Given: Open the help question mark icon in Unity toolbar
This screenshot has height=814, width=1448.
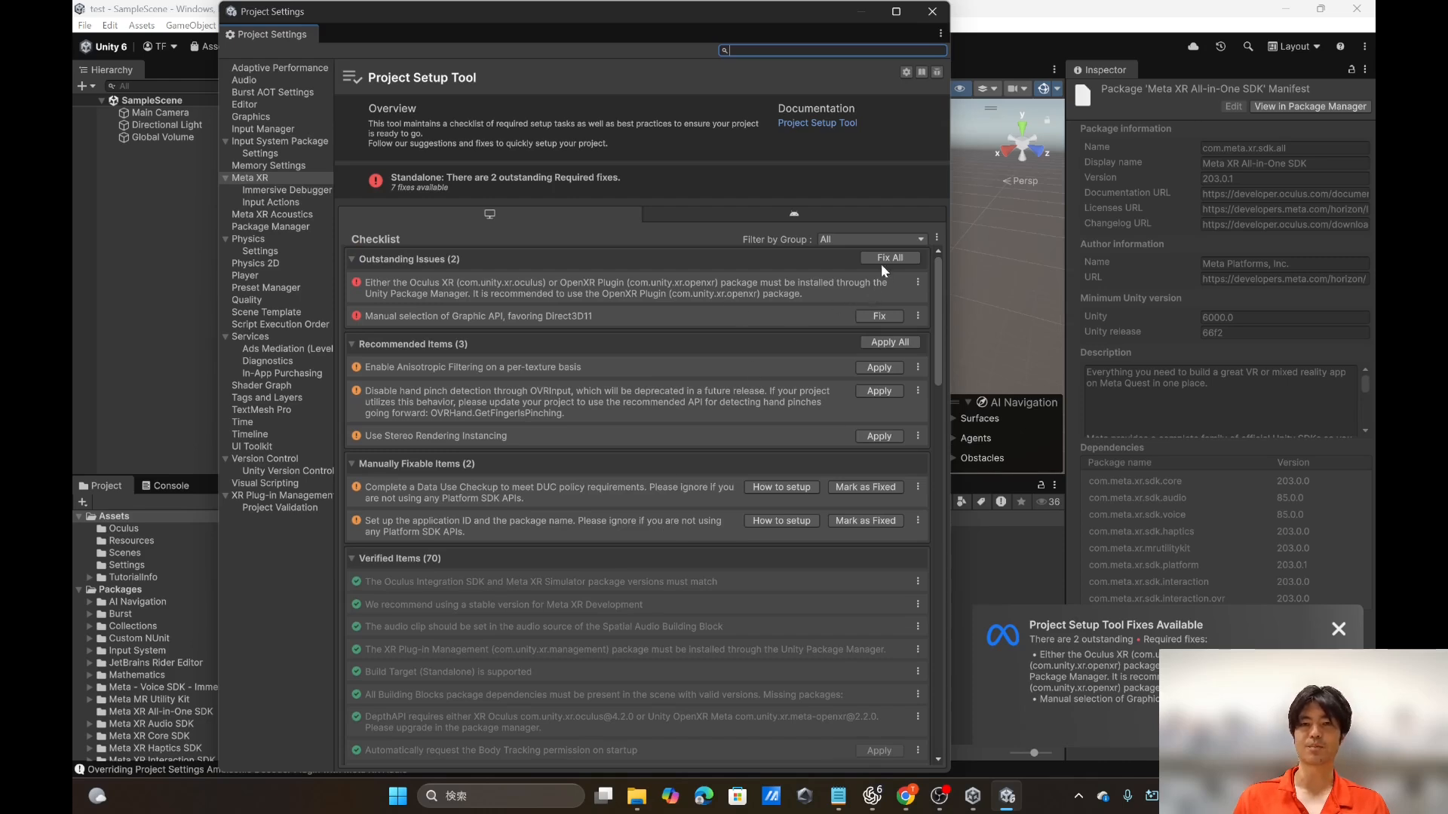Looking at the screenshot, I should (1340, 47).
